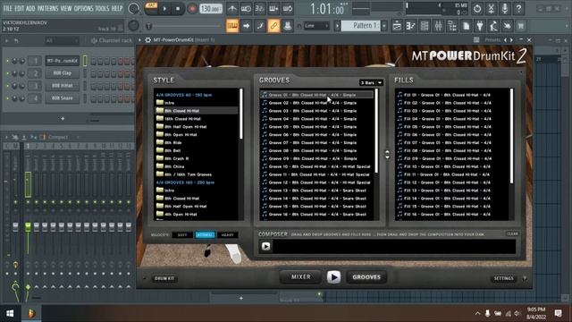Open the shopping cart content library icon
572x322 pixels.
[521, 26]
